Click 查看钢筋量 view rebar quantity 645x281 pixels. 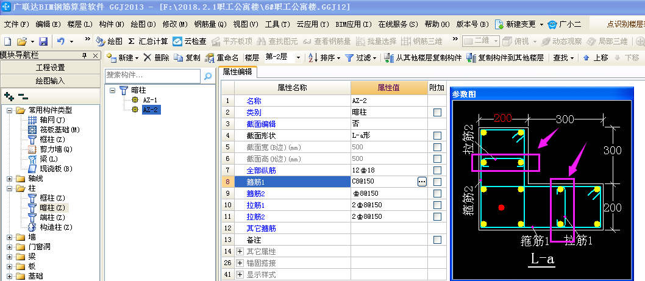pos(327,41)
